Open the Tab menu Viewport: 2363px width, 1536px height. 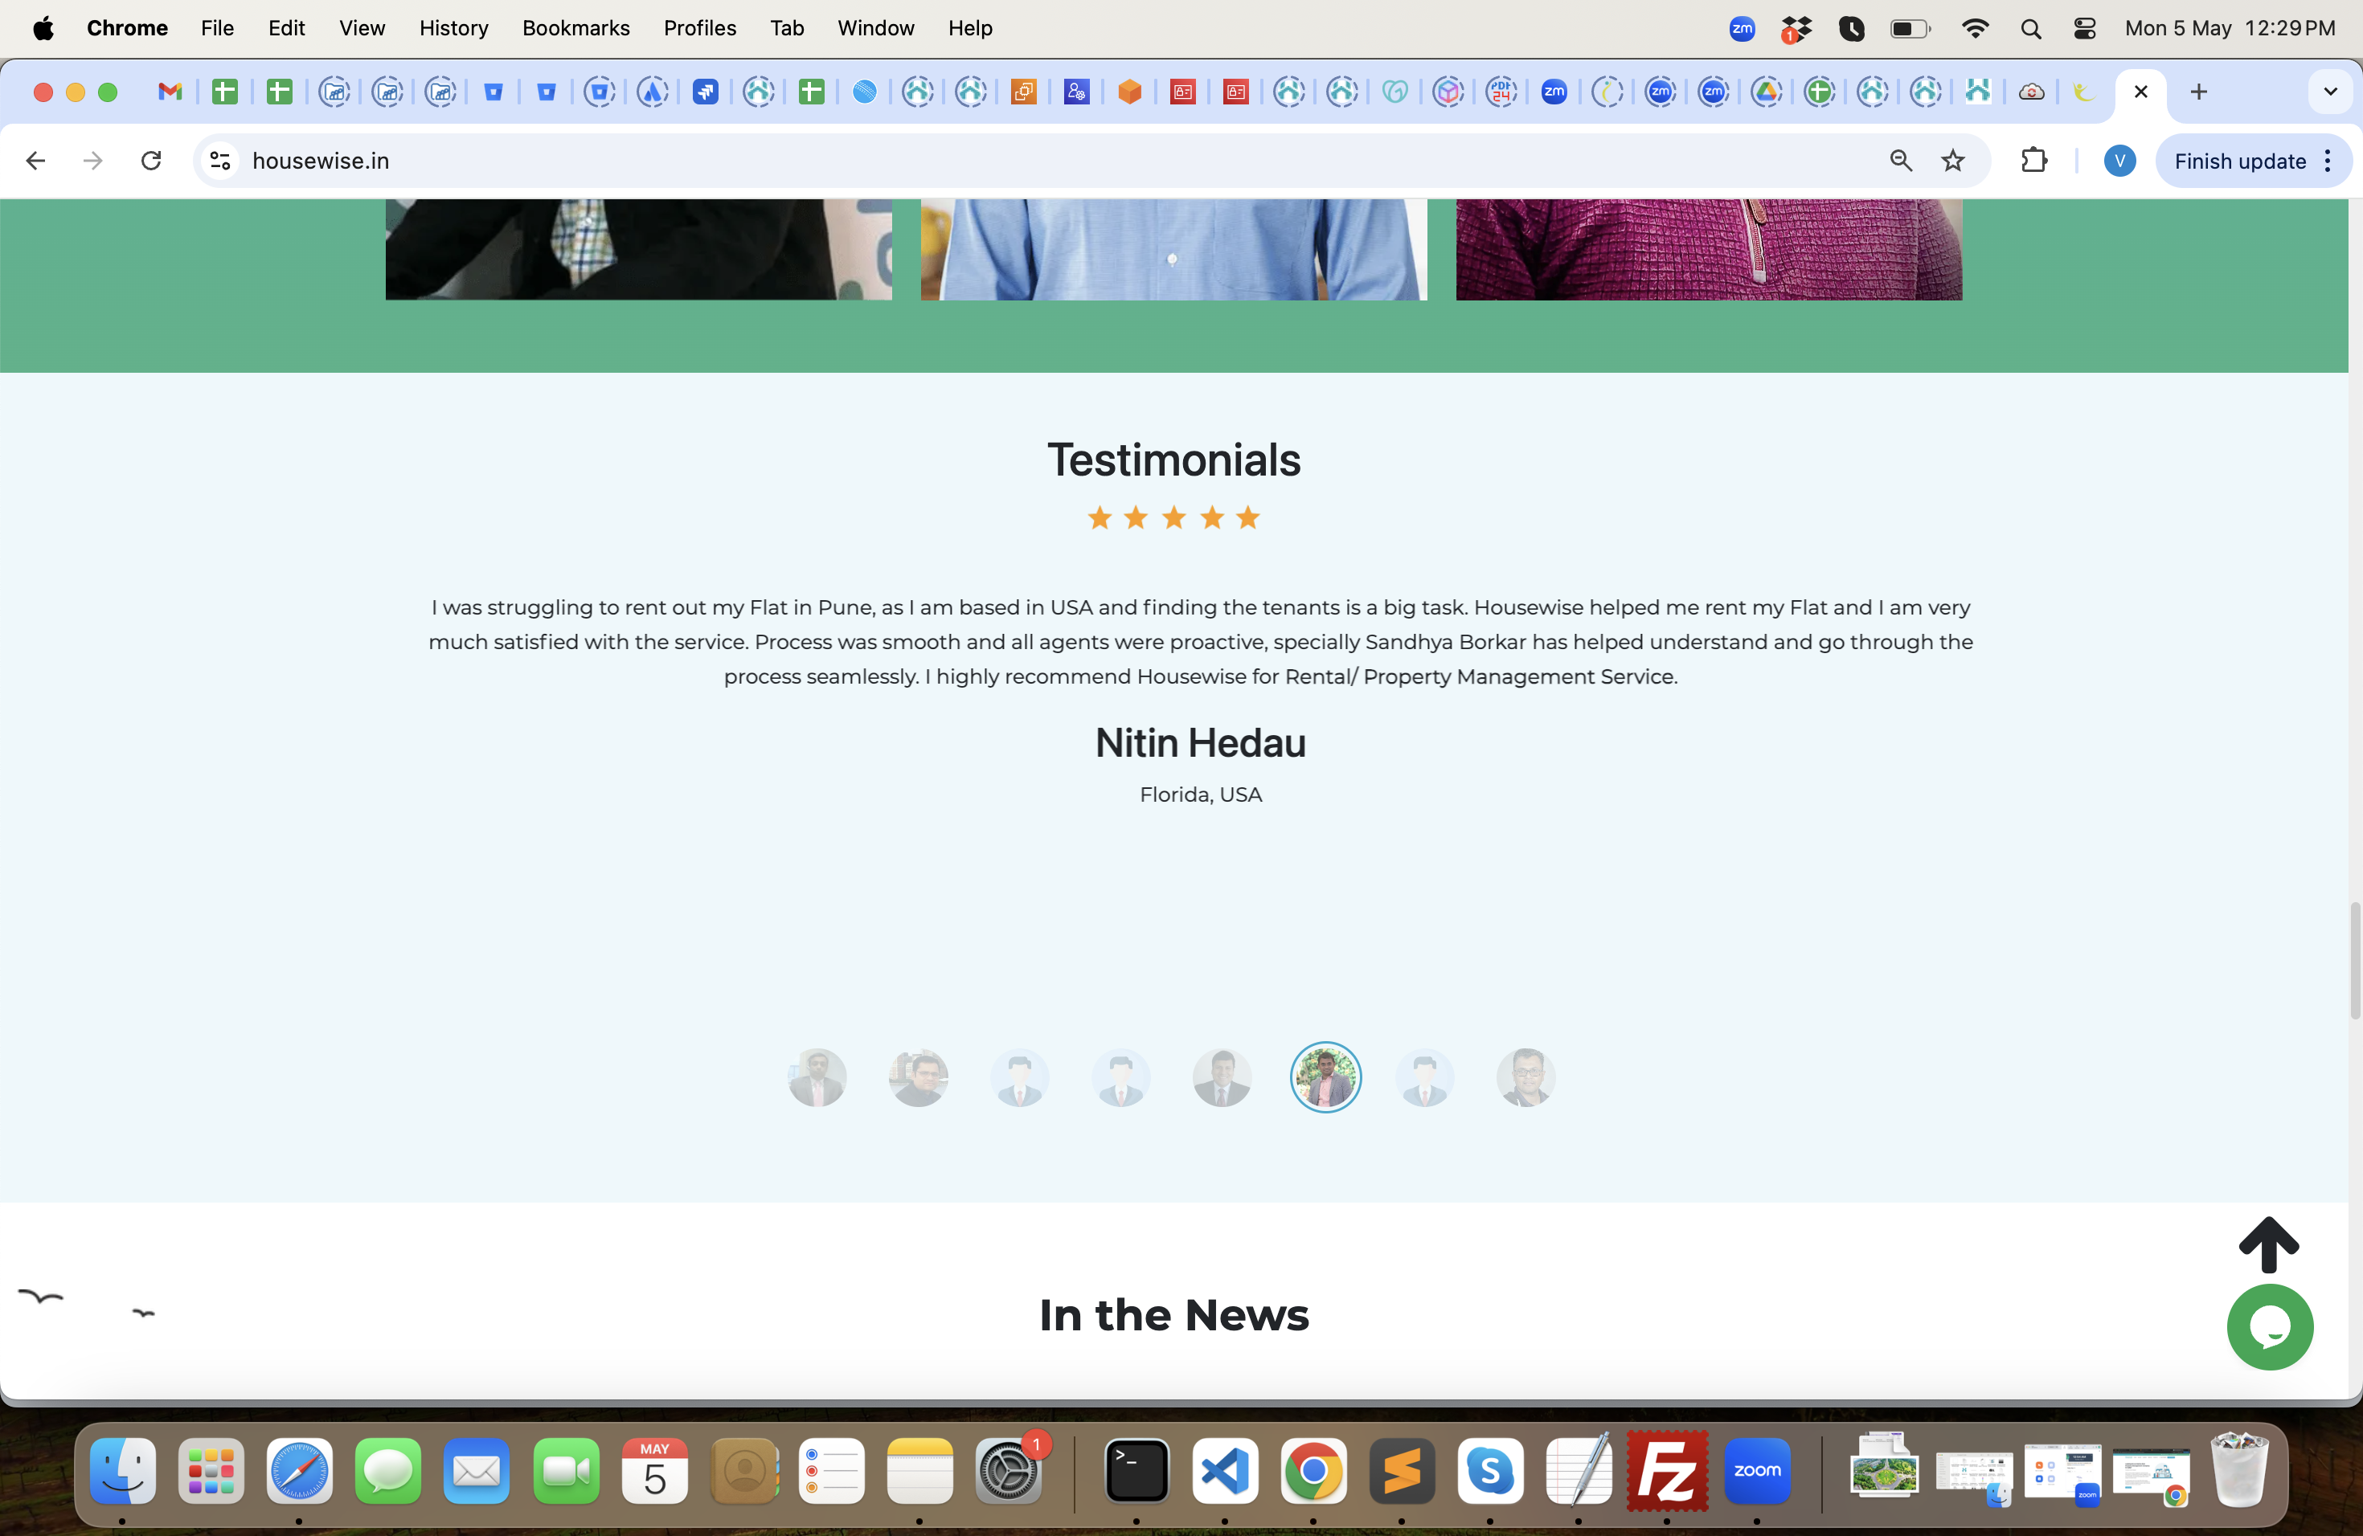pyautogui.click(x=786, y=28)
